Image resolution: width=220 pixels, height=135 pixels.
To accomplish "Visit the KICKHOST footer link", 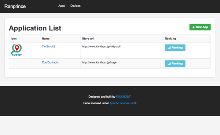I will tap(123, 96).
